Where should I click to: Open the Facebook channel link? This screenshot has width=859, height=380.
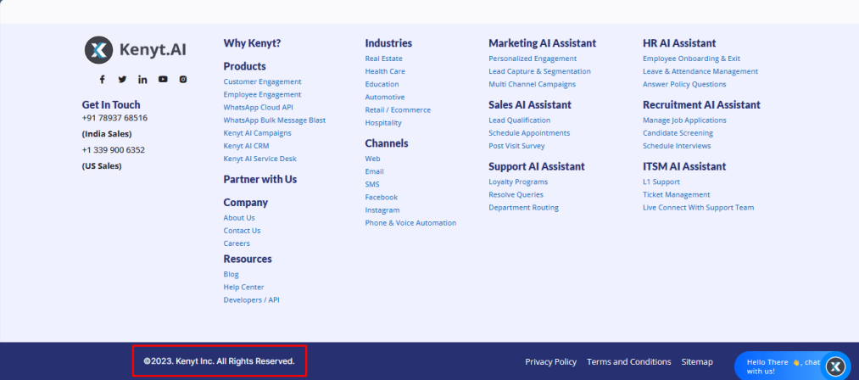[x=382, y=198]
